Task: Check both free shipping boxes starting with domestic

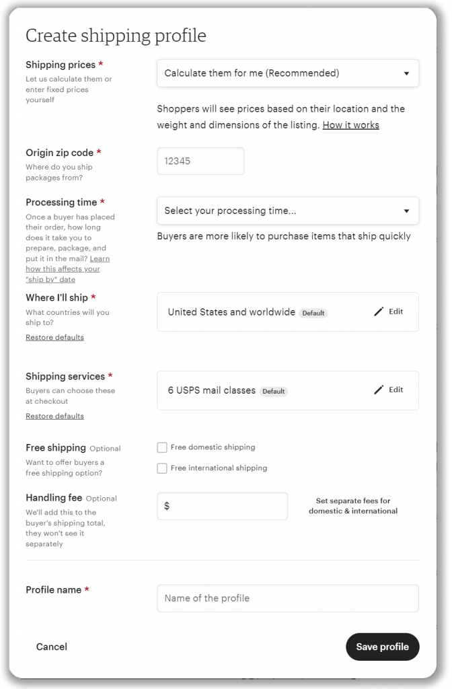Action: [162, 447]
